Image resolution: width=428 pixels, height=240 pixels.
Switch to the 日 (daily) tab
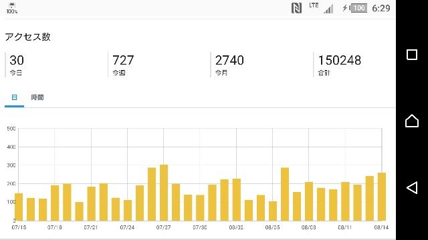(14, 97)
